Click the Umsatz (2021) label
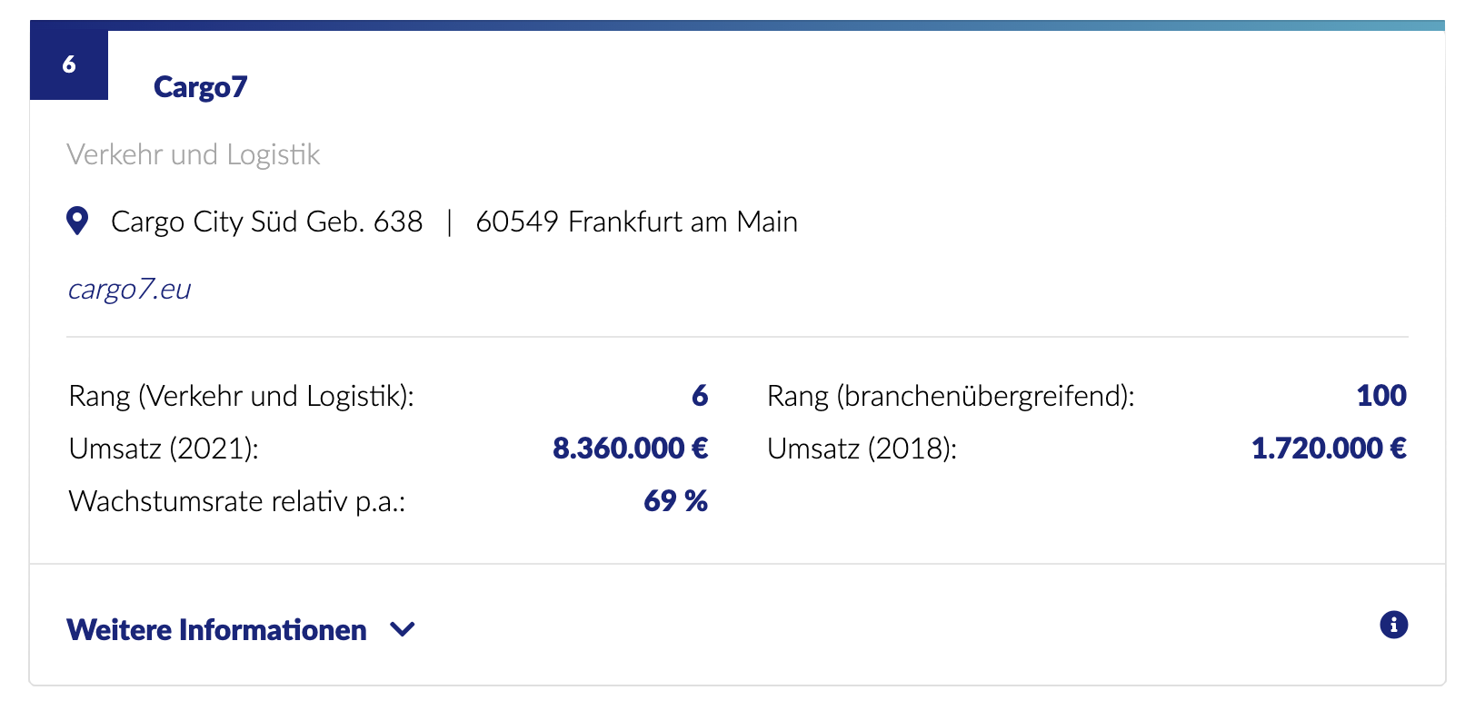 tap(164, 449)
